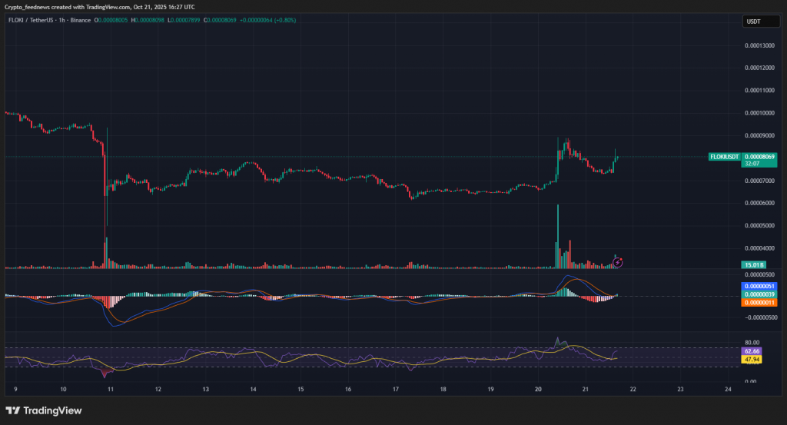Click the orange signal value tag 0.00000011
787x425 pixels.
[x=759, y=303]
